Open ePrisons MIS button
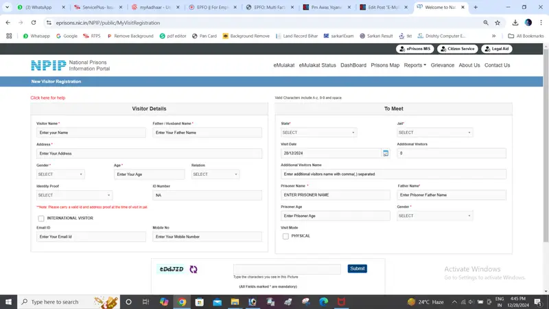Image resolution: width=549 pixels, height=309 pixels. [x=415, y=49]
